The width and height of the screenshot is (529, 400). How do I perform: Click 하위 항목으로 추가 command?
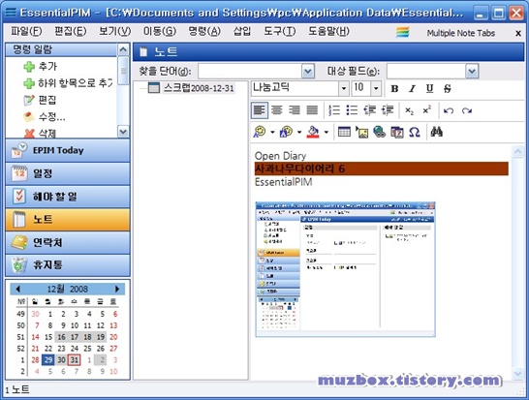coord(69,83)
